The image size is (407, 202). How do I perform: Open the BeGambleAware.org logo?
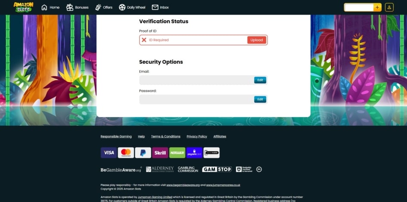[x=121, y=170]
